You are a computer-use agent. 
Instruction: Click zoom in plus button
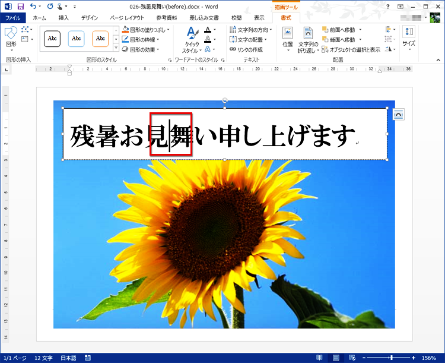[414, 358]
